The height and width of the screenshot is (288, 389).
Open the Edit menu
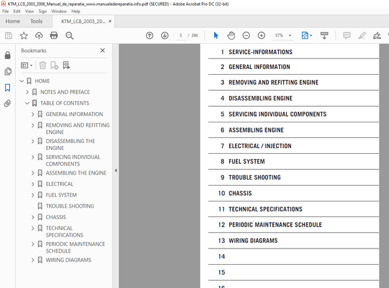coord(17,11)
